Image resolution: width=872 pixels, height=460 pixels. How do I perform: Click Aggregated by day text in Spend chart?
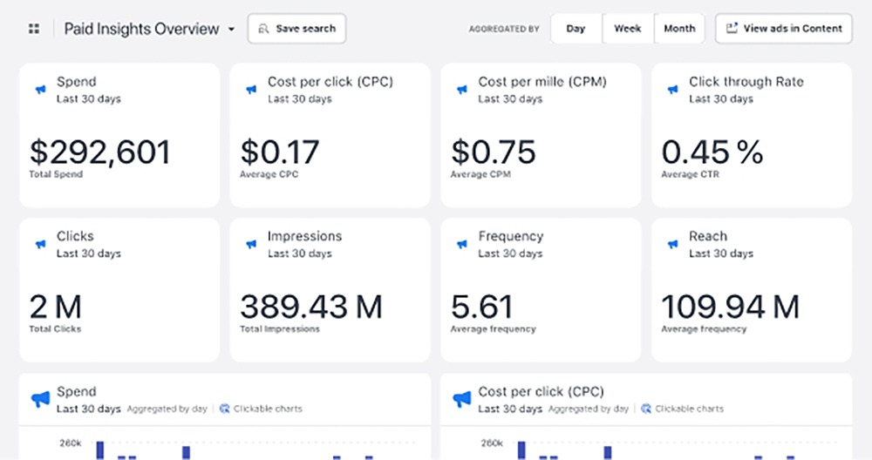pos(167,409)
